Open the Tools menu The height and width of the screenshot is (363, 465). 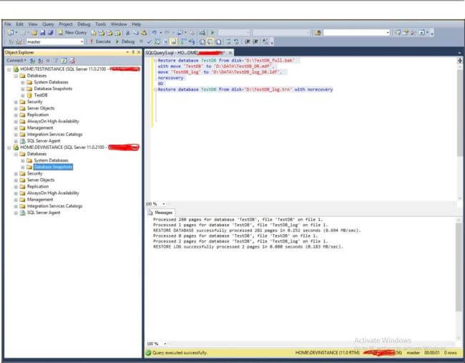pos(101,24)
